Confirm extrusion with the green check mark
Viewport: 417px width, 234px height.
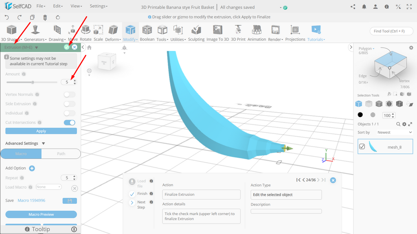pyautogui.click(x=67, y=47)
